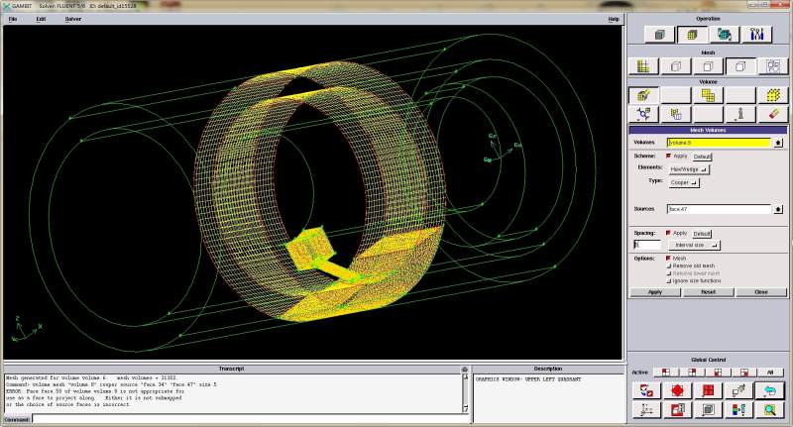Click the Close button in Mesh Volumes

click(x=761, y=292)
